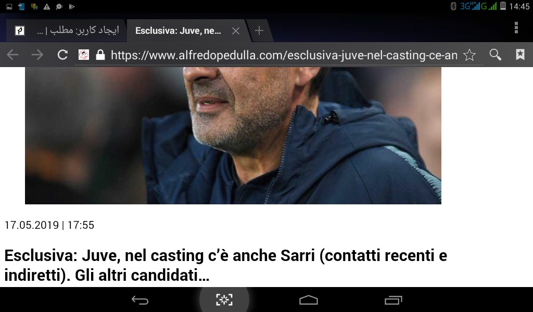Screen dimensions: 533x312
Task: Reload the page with refresh icon
Action: tap(62, 55)
